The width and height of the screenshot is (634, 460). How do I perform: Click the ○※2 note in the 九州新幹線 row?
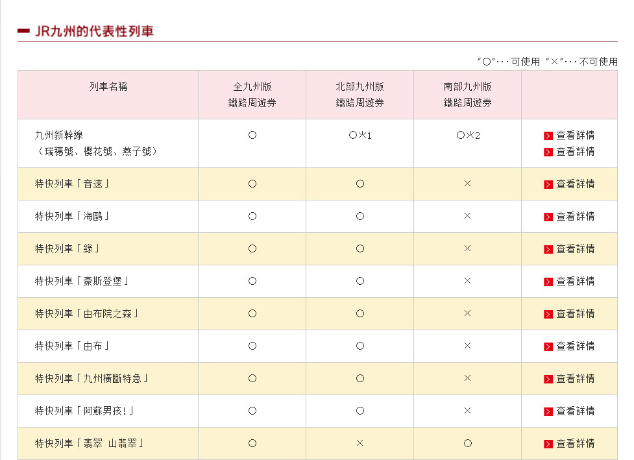click(x=467, y=136)
